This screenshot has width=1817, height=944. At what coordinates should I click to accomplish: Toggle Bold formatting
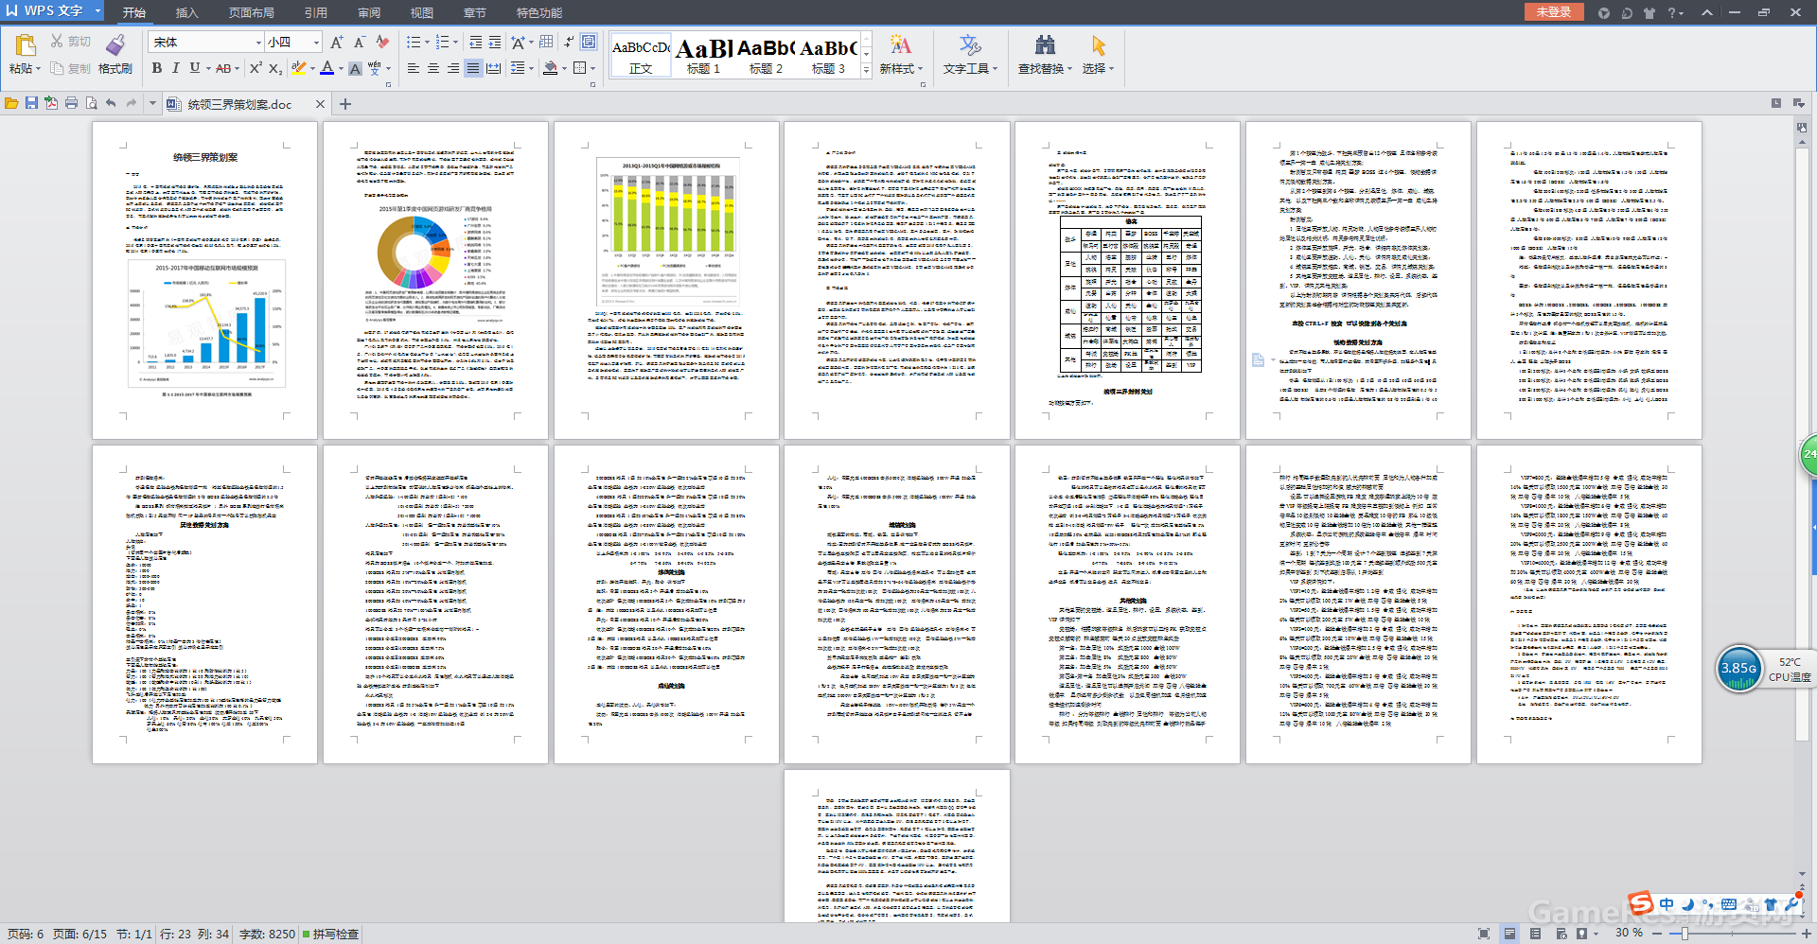point(156,68)
